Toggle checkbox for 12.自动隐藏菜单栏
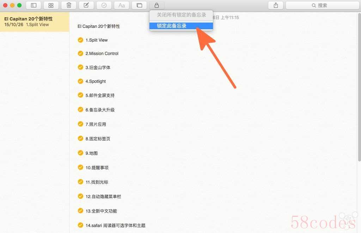Viewport: 361px width, 233px height. [x=80, y=196]
